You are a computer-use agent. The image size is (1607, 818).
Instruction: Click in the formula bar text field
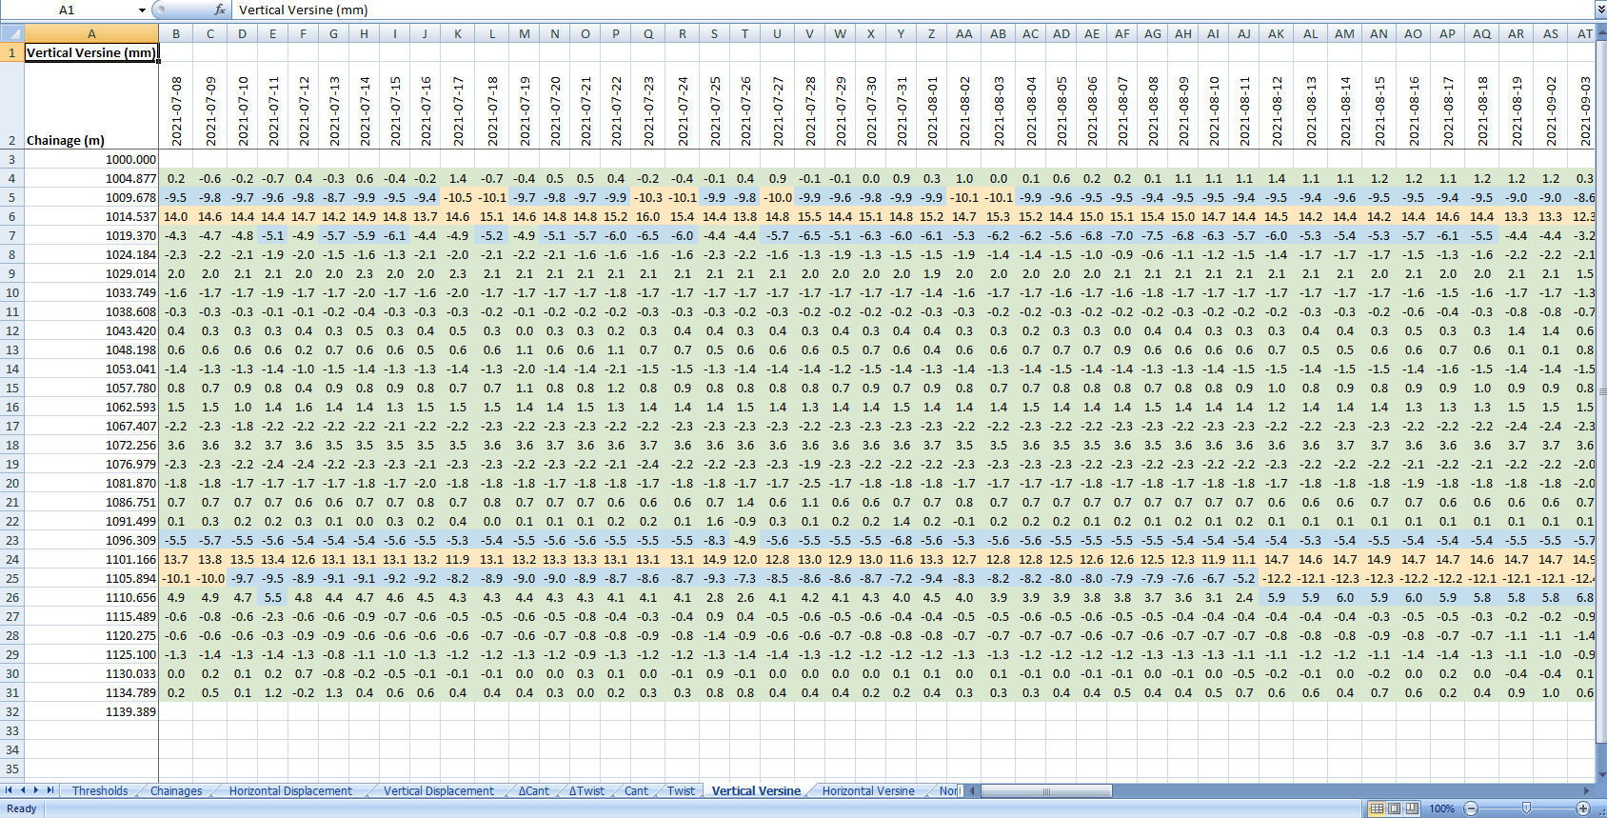pos(912,10)
